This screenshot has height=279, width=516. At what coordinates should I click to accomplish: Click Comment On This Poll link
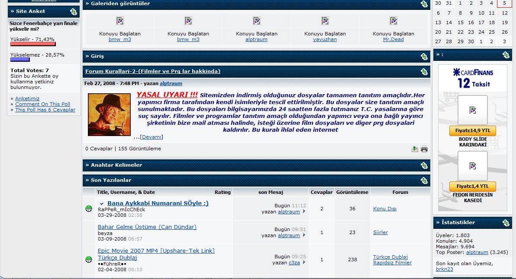tap(42, 104)
